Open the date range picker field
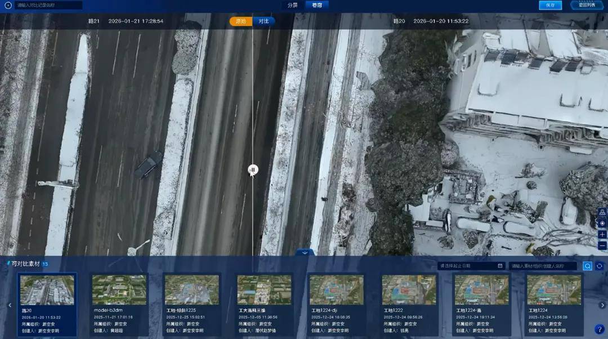Image resolution: width=608 pixels, height=339 pixels. 471,266
